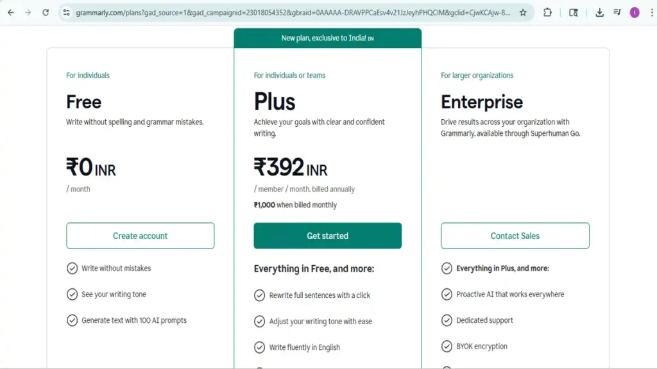Click the purple profile avatar
The image size is (657, 369).
(x=635, y=12)
